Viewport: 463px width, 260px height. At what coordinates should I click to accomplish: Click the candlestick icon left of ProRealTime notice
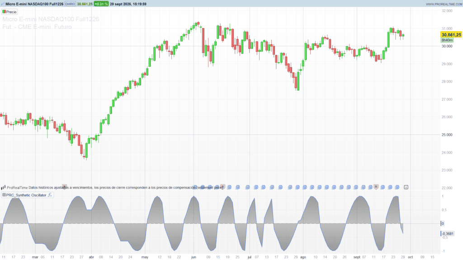[3, 187]
